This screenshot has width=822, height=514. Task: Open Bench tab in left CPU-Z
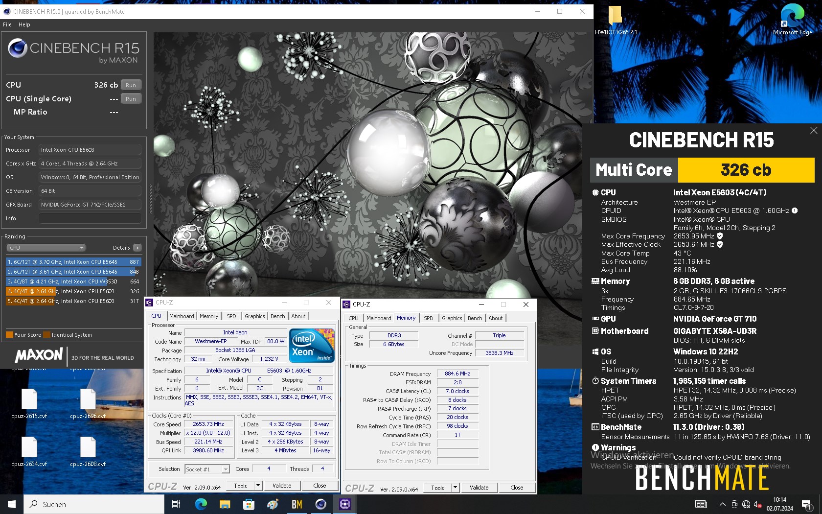tap(278, 316)
